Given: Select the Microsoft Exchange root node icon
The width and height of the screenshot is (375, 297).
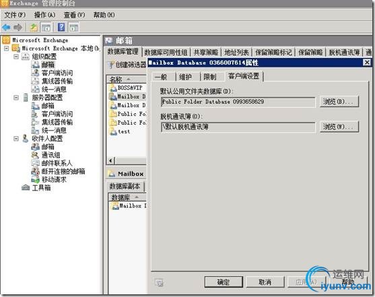Looking at the screenshot, I should 6,40.
